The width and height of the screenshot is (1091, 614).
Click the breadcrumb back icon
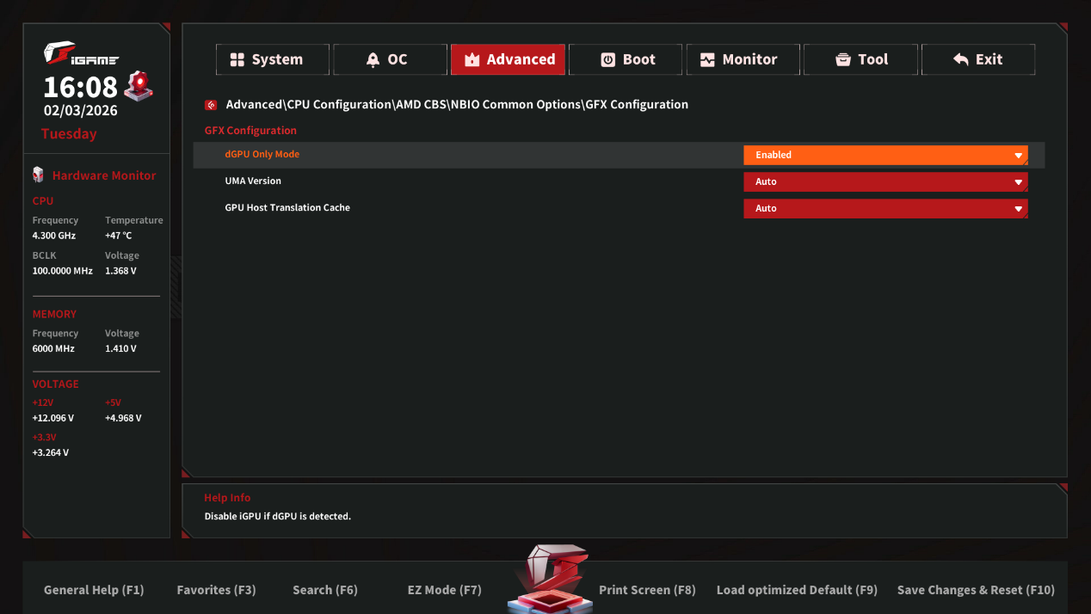211,105
